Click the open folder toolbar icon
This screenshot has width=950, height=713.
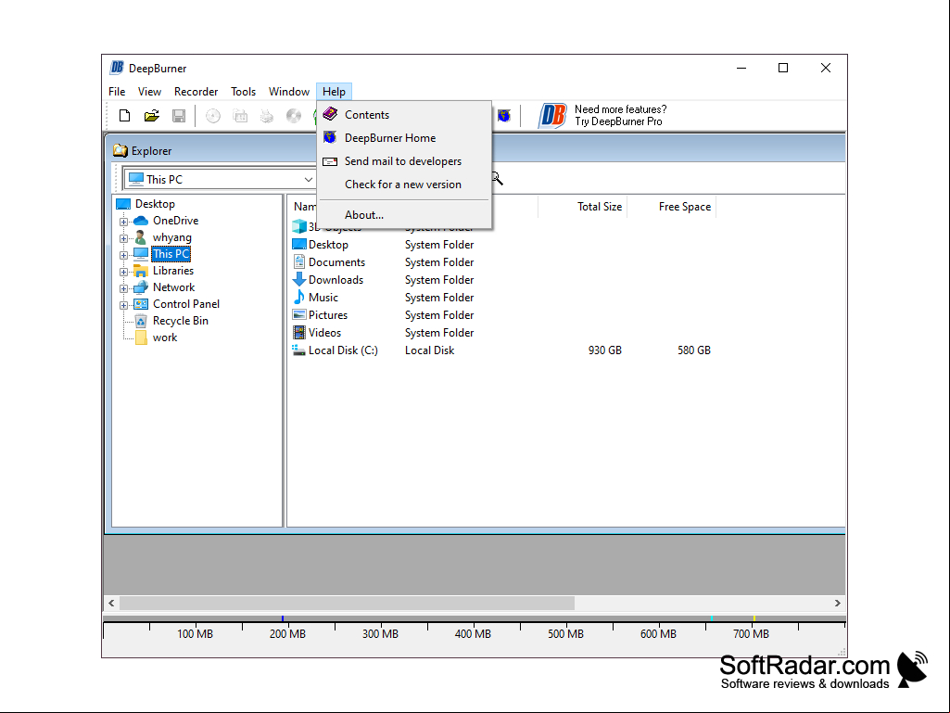click(x=151, y=115)
